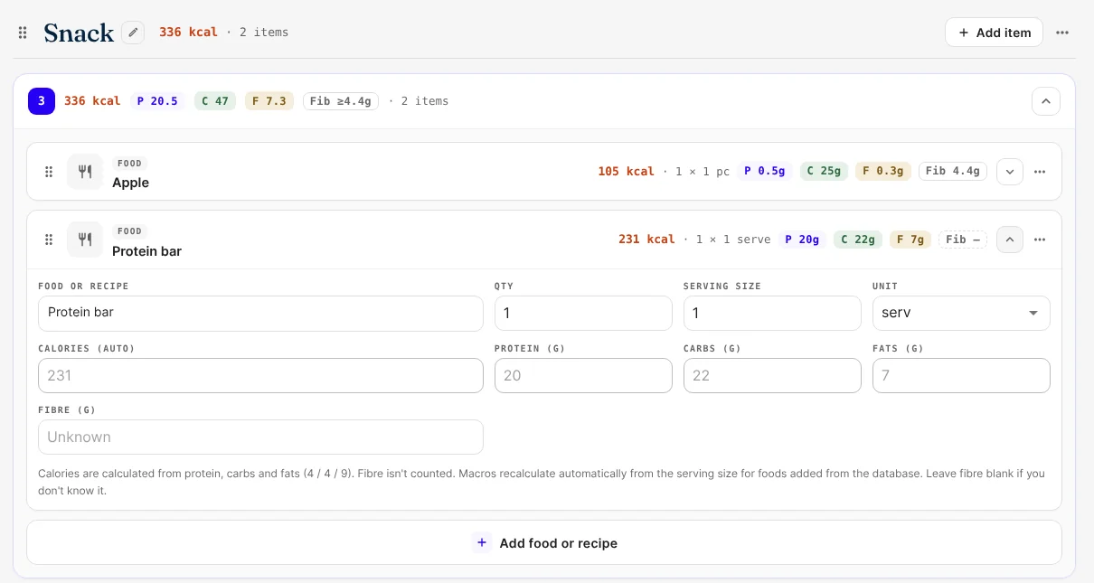Screen dimensions: 1094x583
Task: Click the Apple Fib 4.4g badge
Action: (x=953, y=171)
